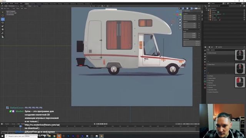Open Tool properties tab icon
246x138 pixels.
coord(205,50)
